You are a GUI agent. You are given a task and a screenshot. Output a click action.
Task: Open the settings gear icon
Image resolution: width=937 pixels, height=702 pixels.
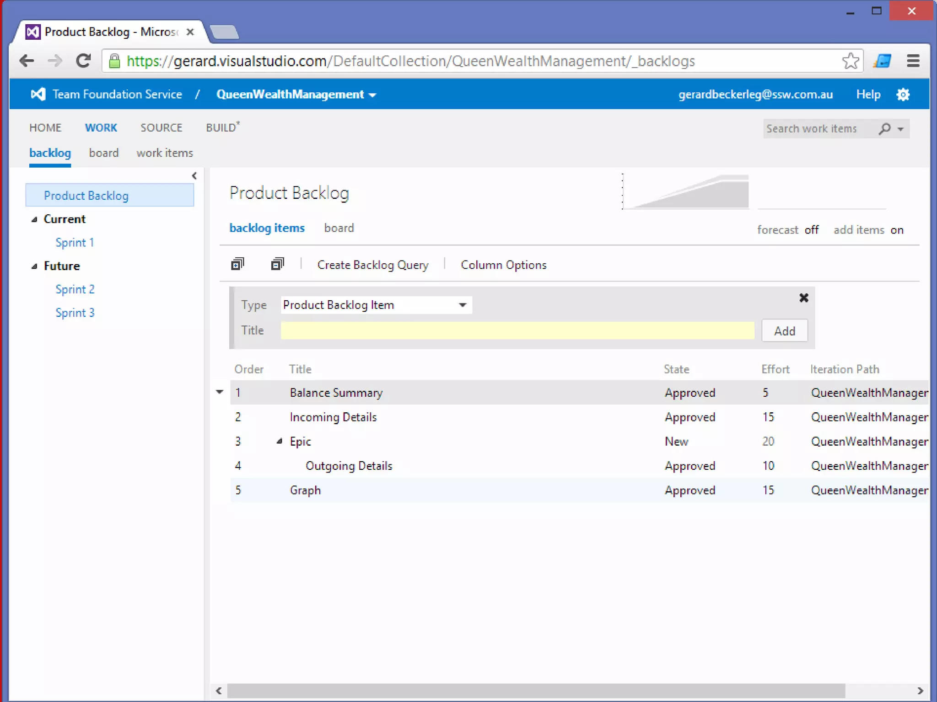[x=903, y=95]
